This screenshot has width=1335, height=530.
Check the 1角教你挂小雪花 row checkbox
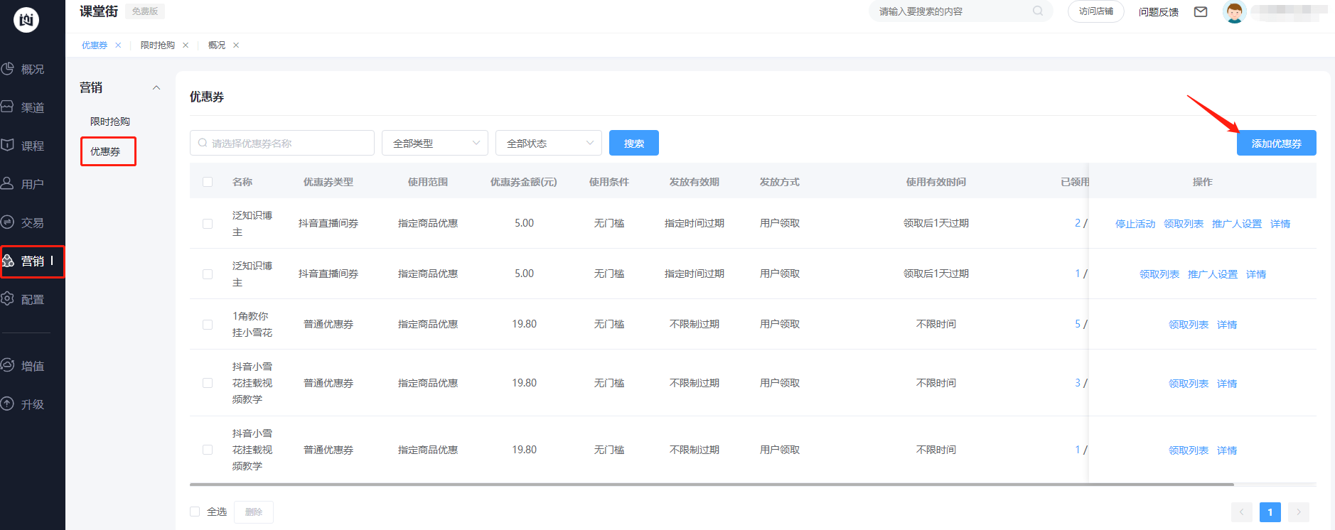pos(208,325)
